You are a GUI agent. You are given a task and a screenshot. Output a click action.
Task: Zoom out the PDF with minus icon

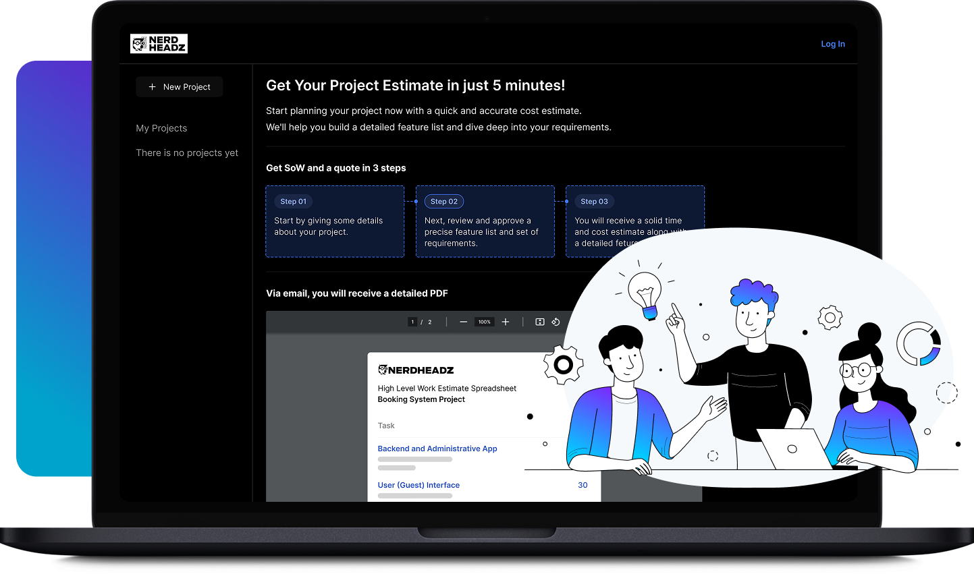click(x=464, y=322)
